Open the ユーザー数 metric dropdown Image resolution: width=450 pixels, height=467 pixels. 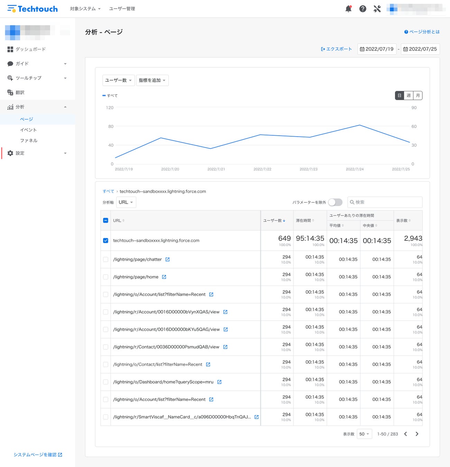[118, 80]
